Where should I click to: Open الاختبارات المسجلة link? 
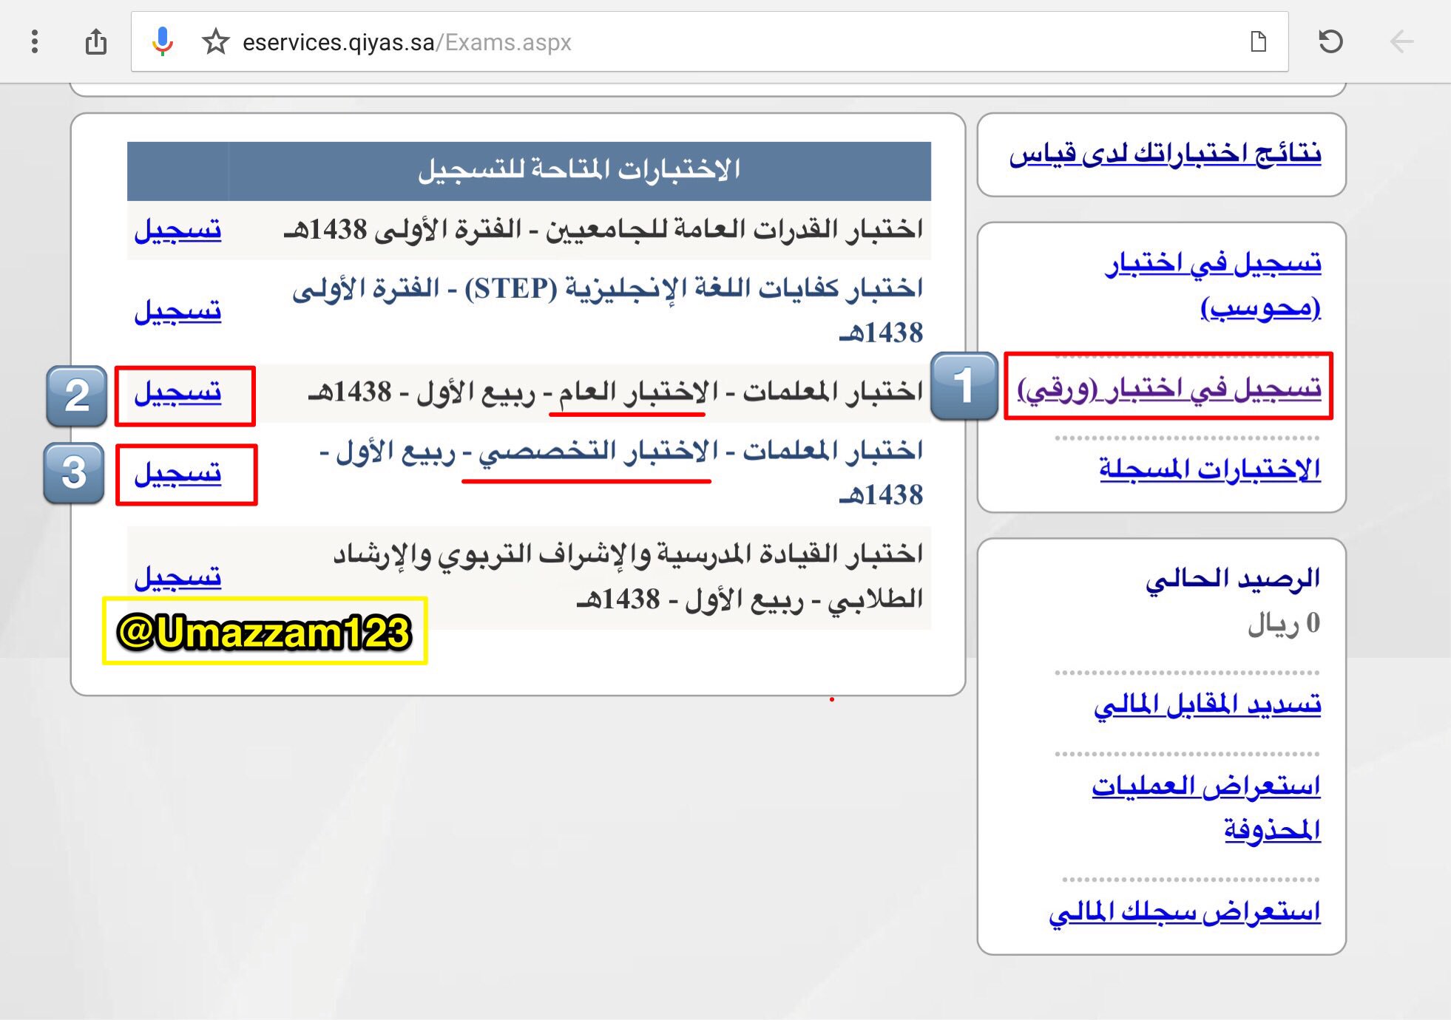1210,468
